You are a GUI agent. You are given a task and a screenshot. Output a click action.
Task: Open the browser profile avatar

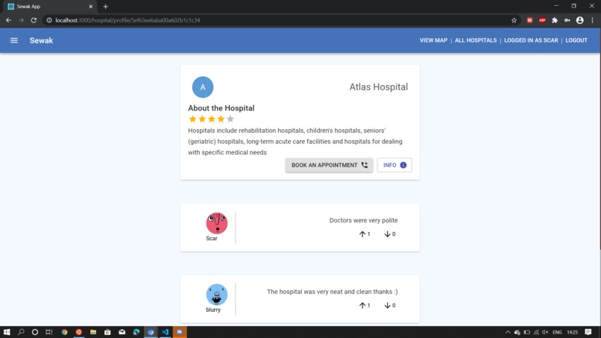580,20
